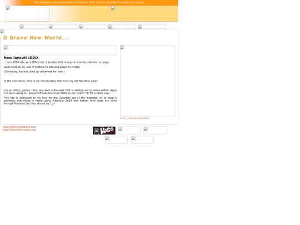Click the last broken button beside PUGO
This screenshot has height=225, width=300.
point(155,131)
